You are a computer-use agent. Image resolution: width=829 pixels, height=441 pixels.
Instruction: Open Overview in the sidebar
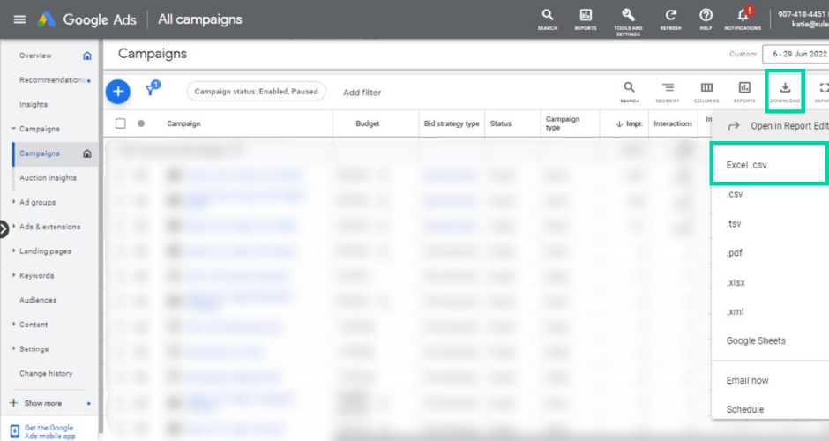(35, 56)
